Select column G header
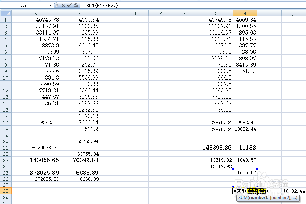 pos(215,14)
